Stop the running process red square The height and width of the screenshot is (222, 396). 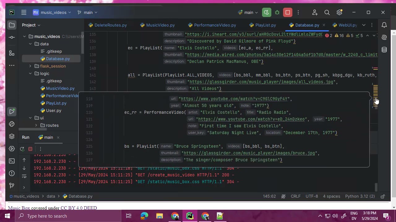(288, 12)
